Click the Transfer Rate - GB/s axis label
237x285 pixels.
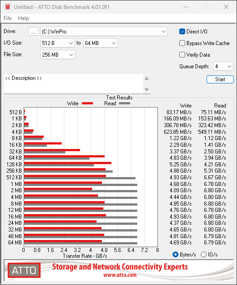coord(85,256)
